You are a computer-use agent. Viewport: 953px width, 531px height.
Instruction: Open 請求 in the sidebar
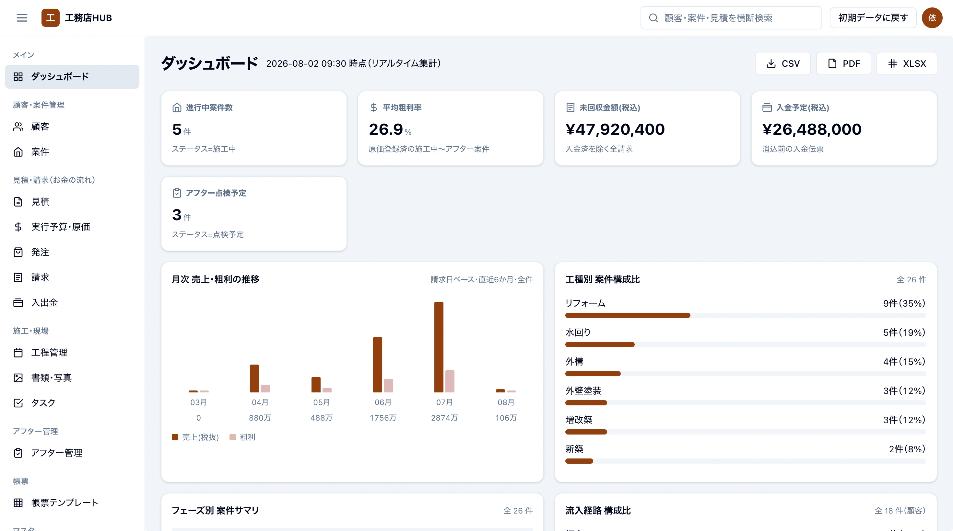pyautogui.click(x=72, y=277)
